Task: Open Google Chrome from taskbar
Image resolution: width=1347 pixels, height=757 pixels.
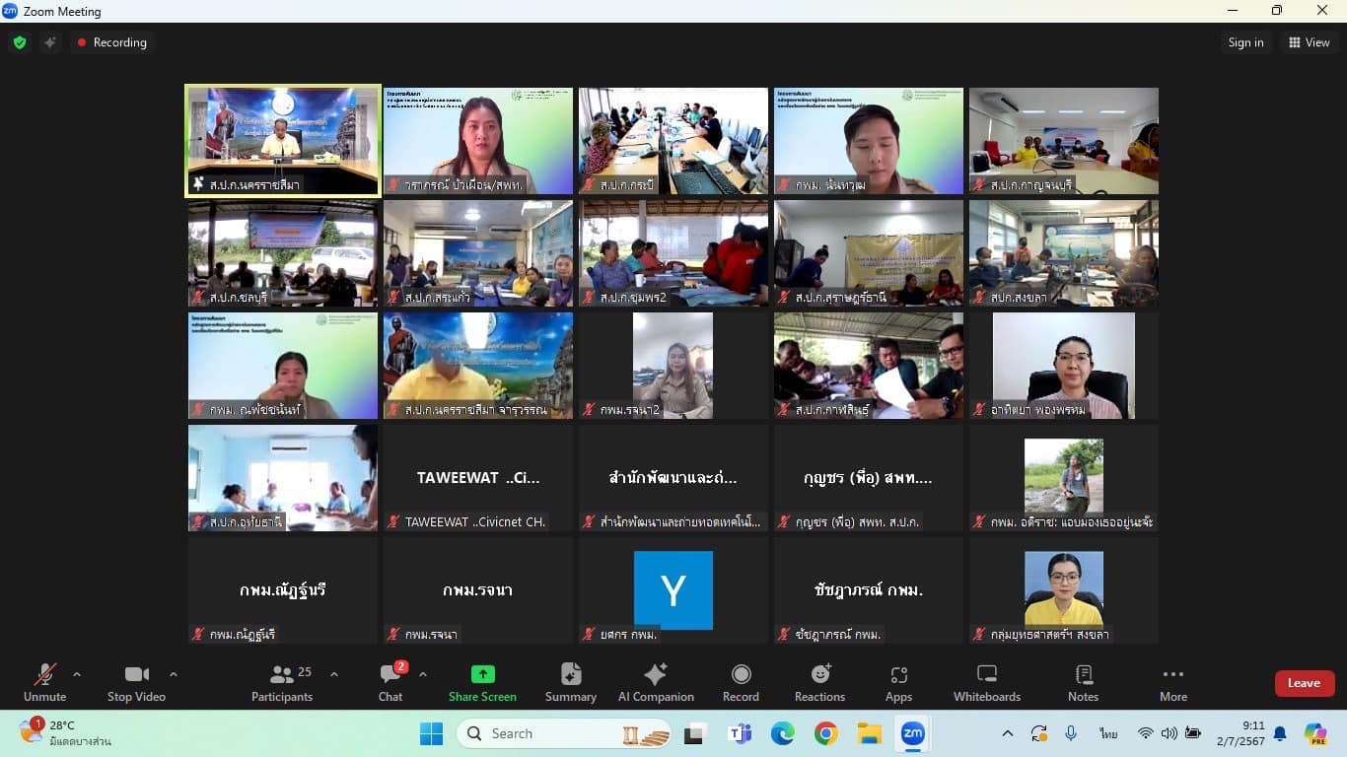Action: click(x=825, y=733)
